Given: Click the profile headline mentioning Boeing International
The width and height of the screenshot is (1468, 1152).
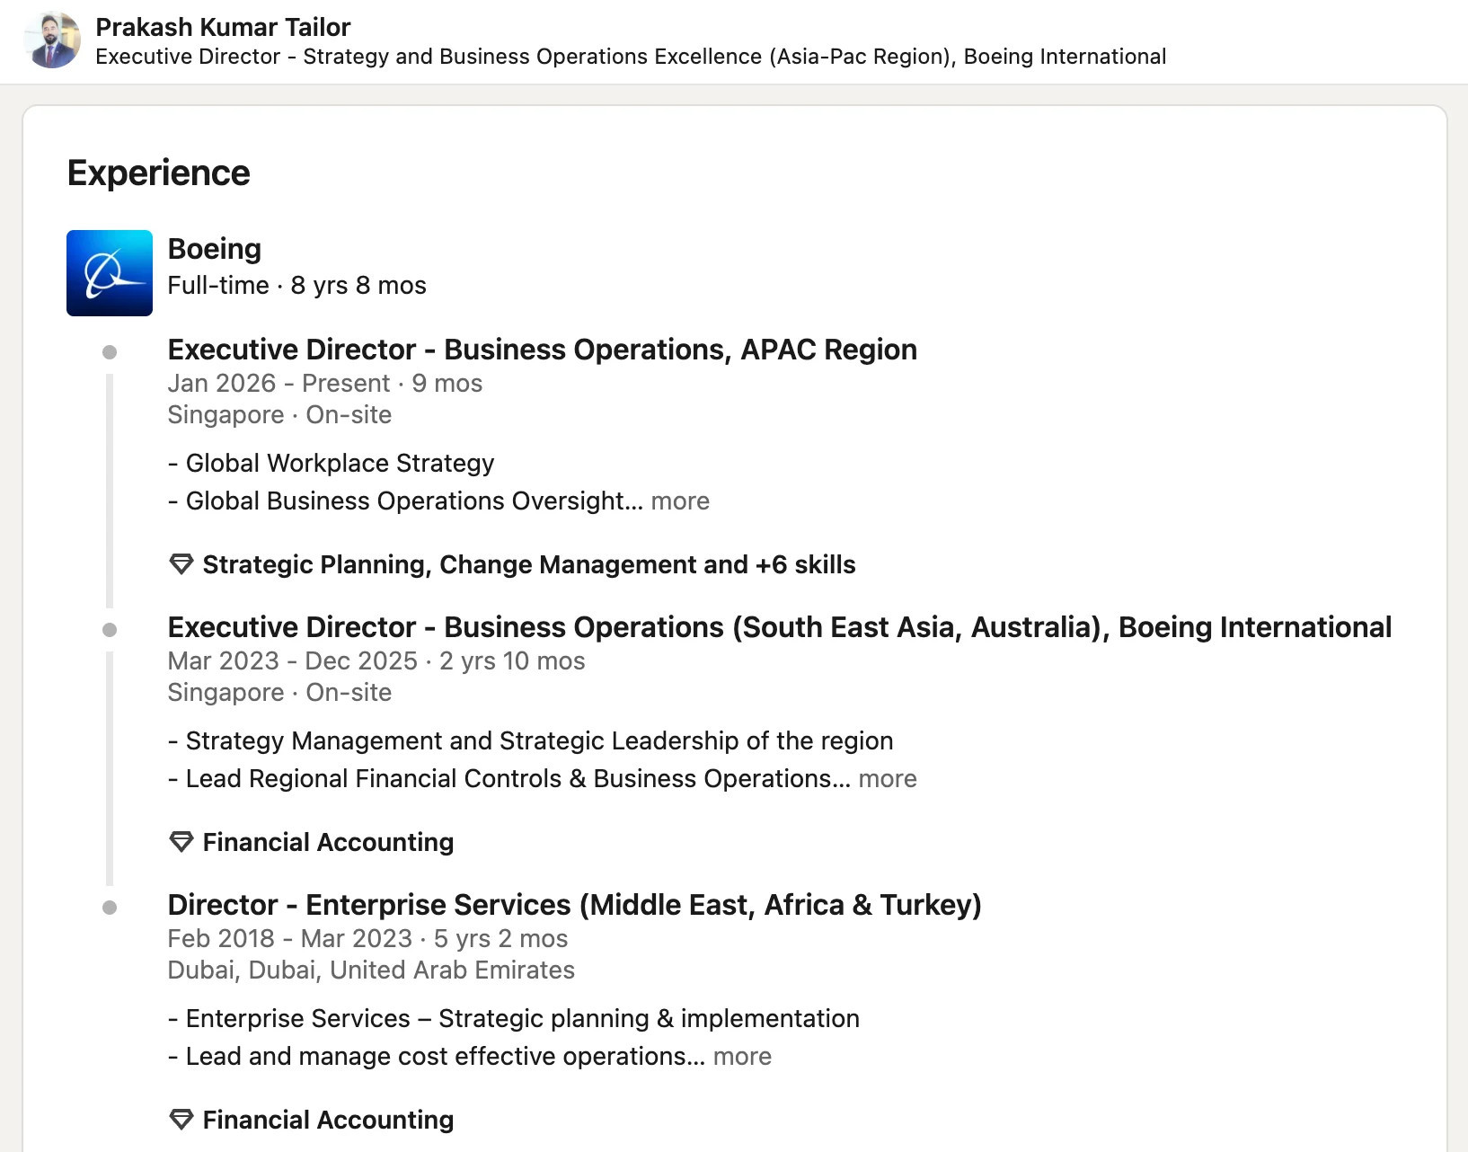Looking at the screenshot, I should 631,57.
